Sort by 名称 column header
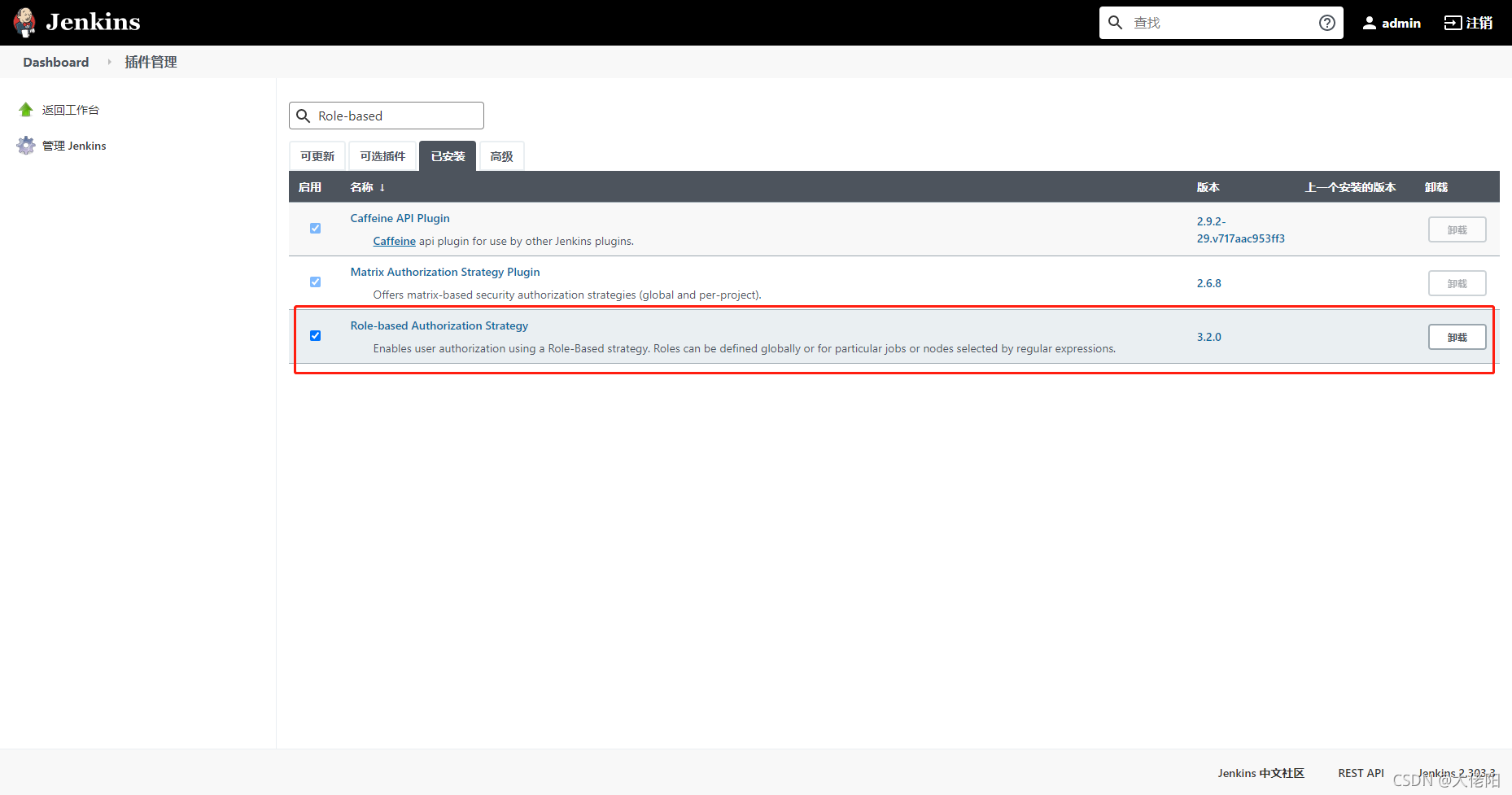This screenshot has height=795, width=1512. (x=367, y=187)
